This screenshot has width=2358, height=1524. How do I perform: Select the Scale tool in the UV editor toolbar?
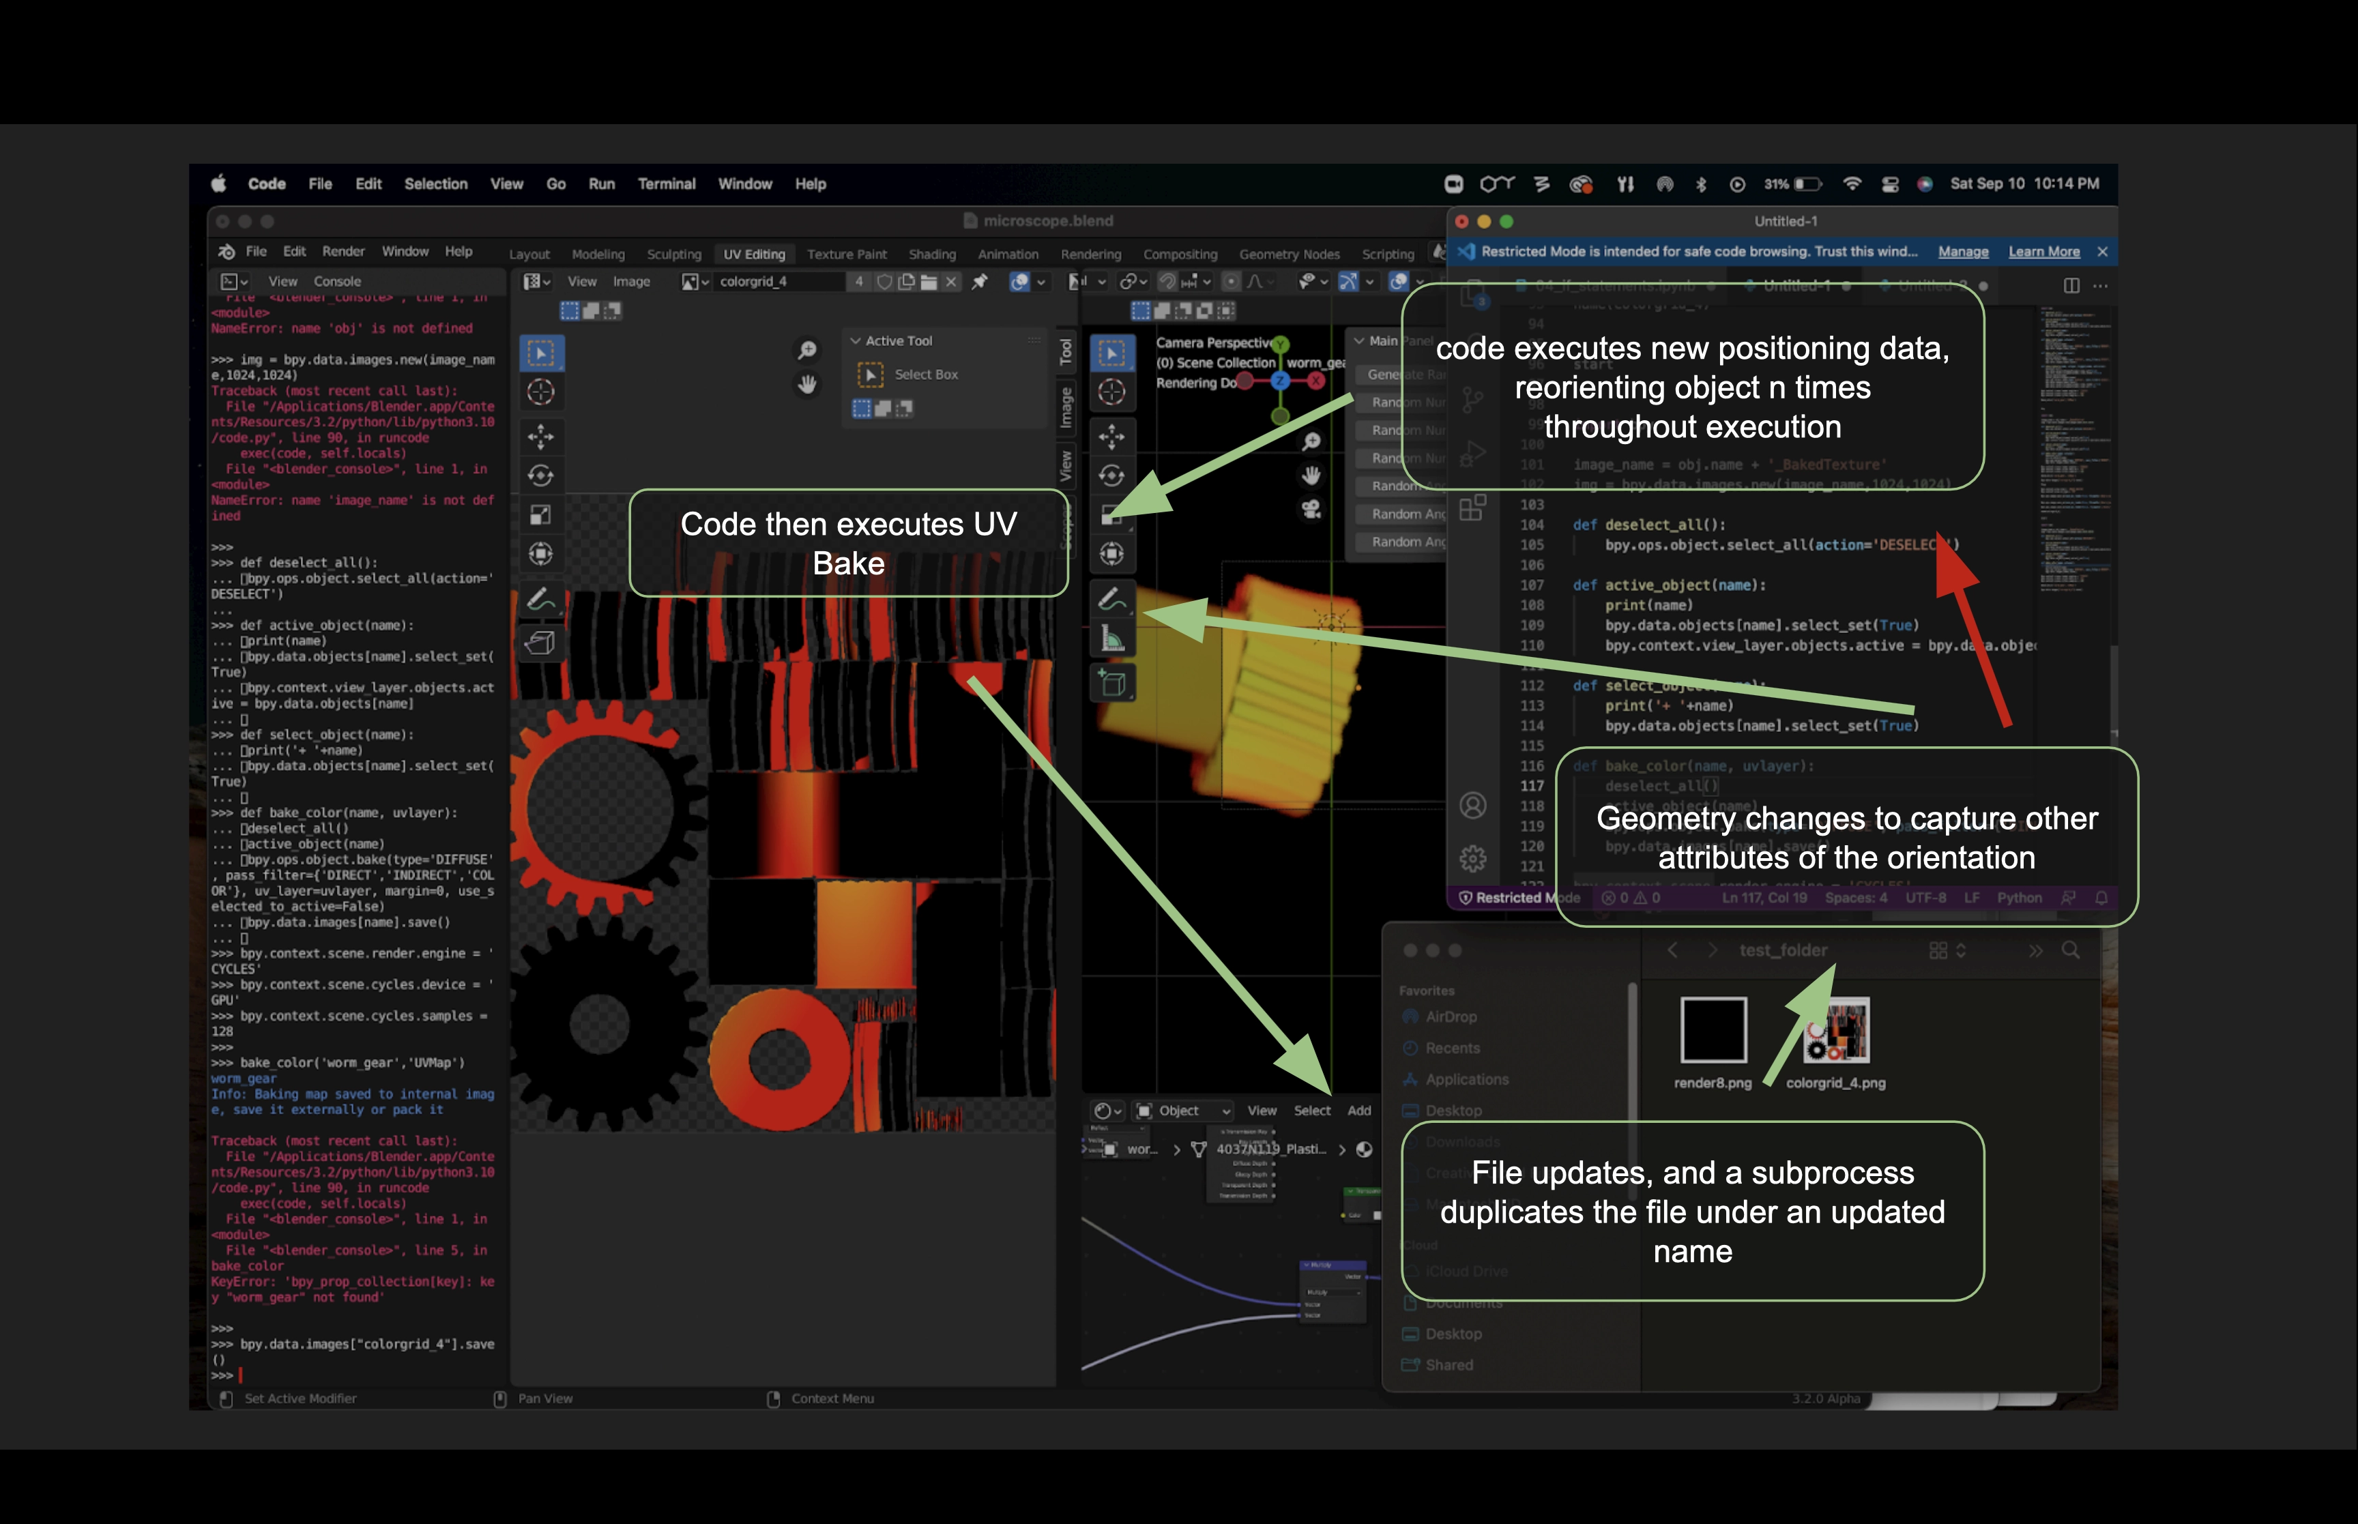pos(540,514)
